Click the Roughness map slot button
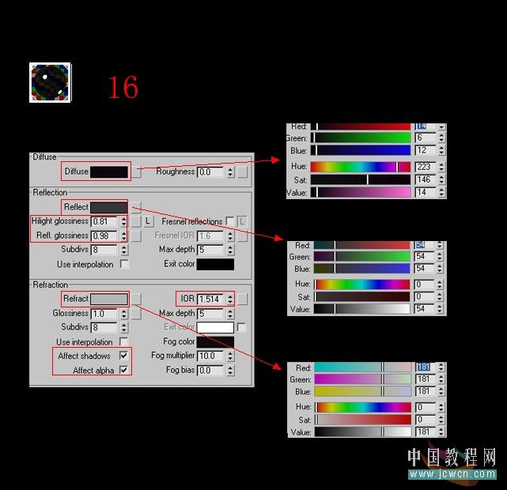Screen dimensions: 507x490 pos(243,171)
